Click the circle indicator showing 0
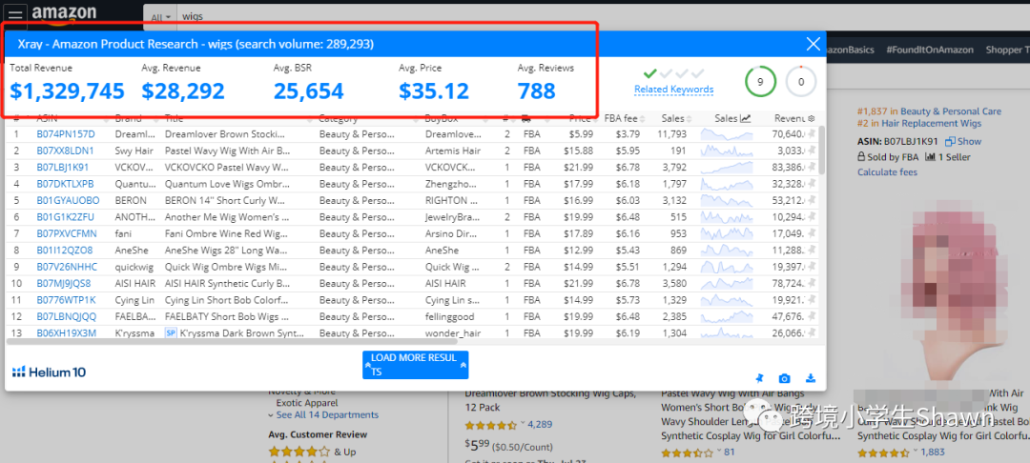1030x463 pixels. point(801,82)
